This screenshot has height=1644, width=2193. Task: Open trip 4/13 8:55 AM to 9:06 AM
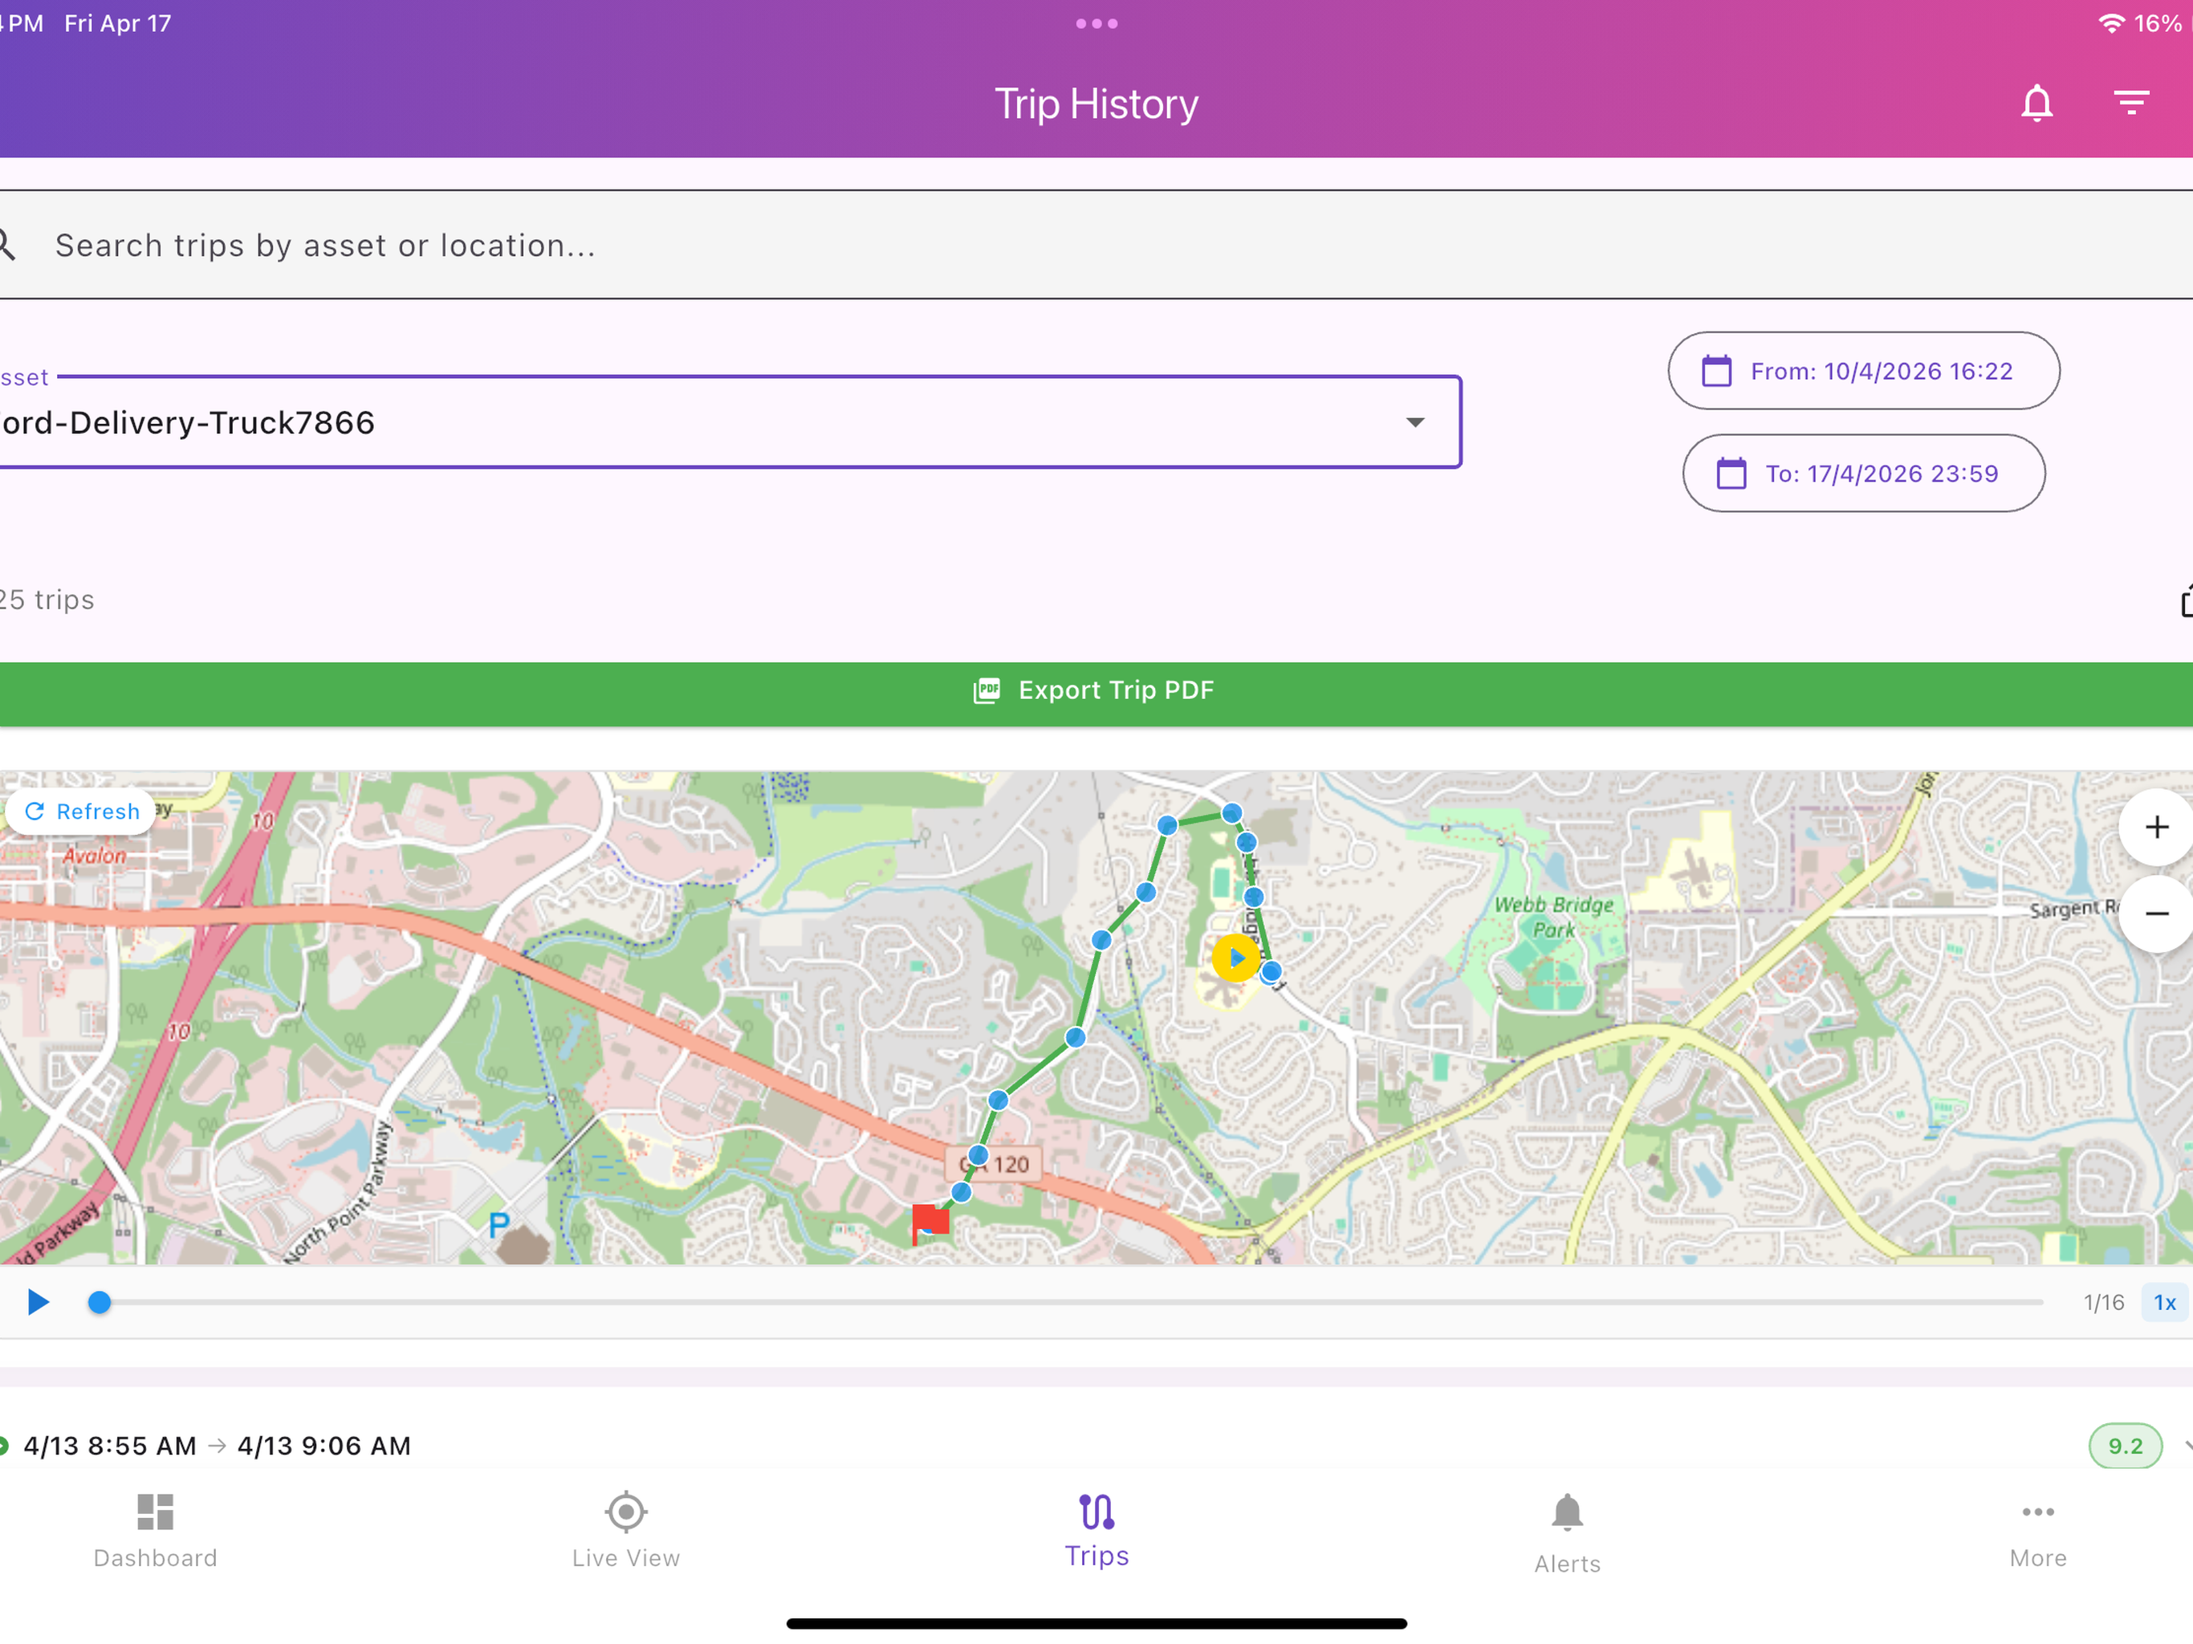point(1096,1445)
